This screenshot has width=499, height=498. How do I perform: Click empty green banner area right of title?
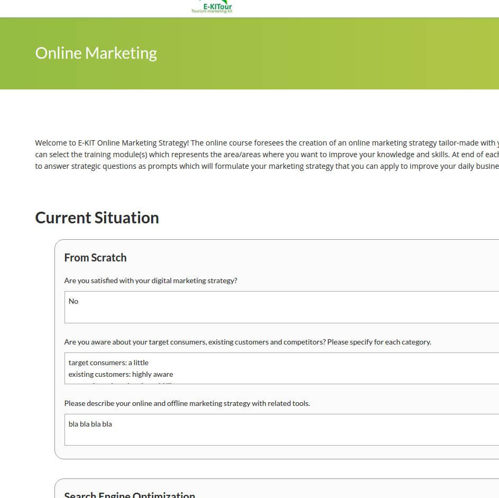point(344,53)
